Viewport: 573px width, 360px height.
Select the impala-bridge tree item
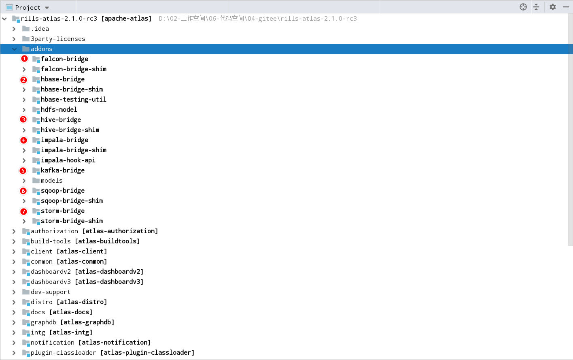click(64, 140)
